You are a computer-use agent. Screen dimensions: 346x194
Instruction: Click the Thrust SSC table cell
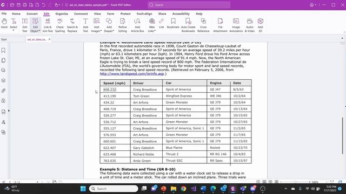point(174,161)
